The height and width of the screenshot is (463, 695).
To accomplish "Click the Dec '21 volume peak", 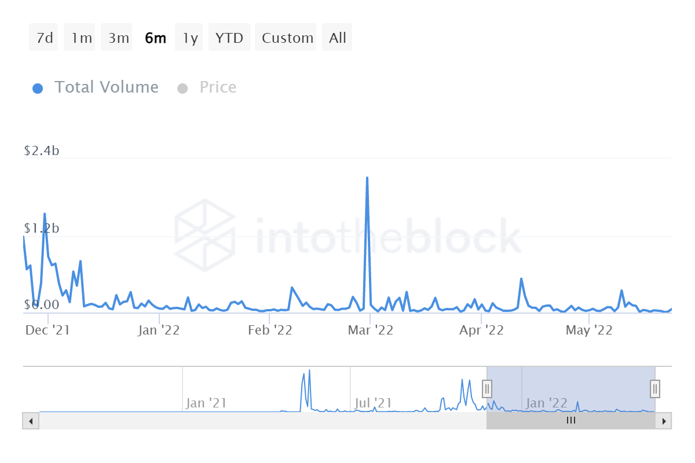I will [x=45, y=214].
